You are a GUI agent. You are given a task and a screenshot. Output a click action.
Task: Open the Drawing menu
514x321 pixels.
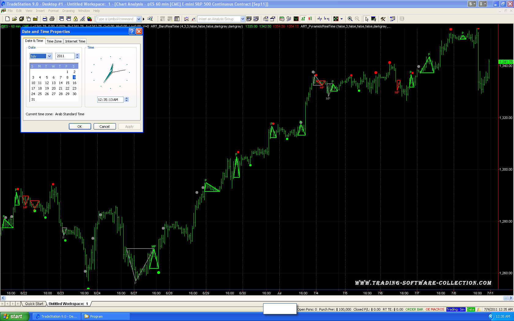[x=68, y=11]
